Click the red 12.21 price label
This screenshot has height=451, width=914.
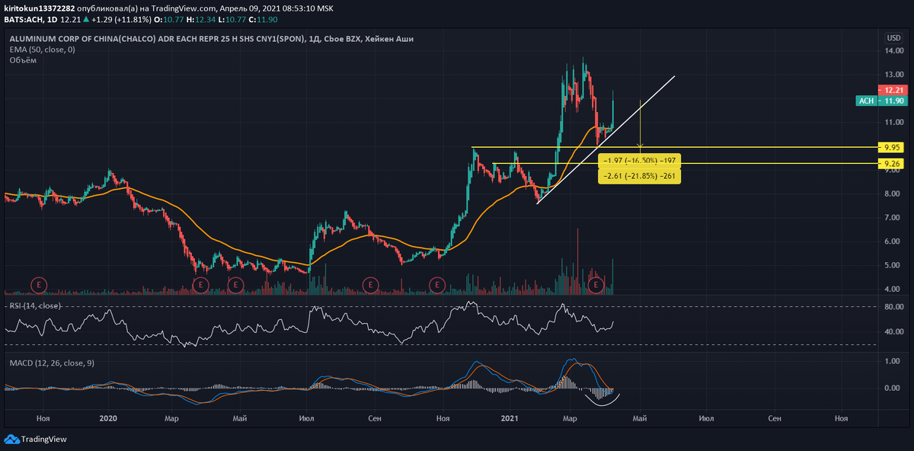[893, 90]
